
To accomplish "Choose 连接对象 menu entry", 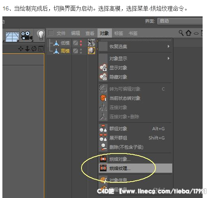I will point(135,107).
